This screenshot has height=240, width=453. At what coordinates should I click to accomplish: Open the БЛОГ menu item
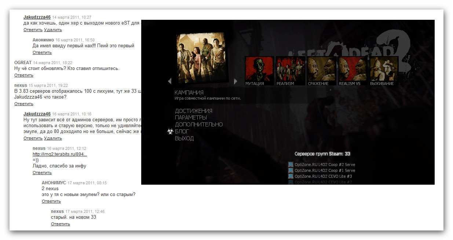click(x=182, y=131)
